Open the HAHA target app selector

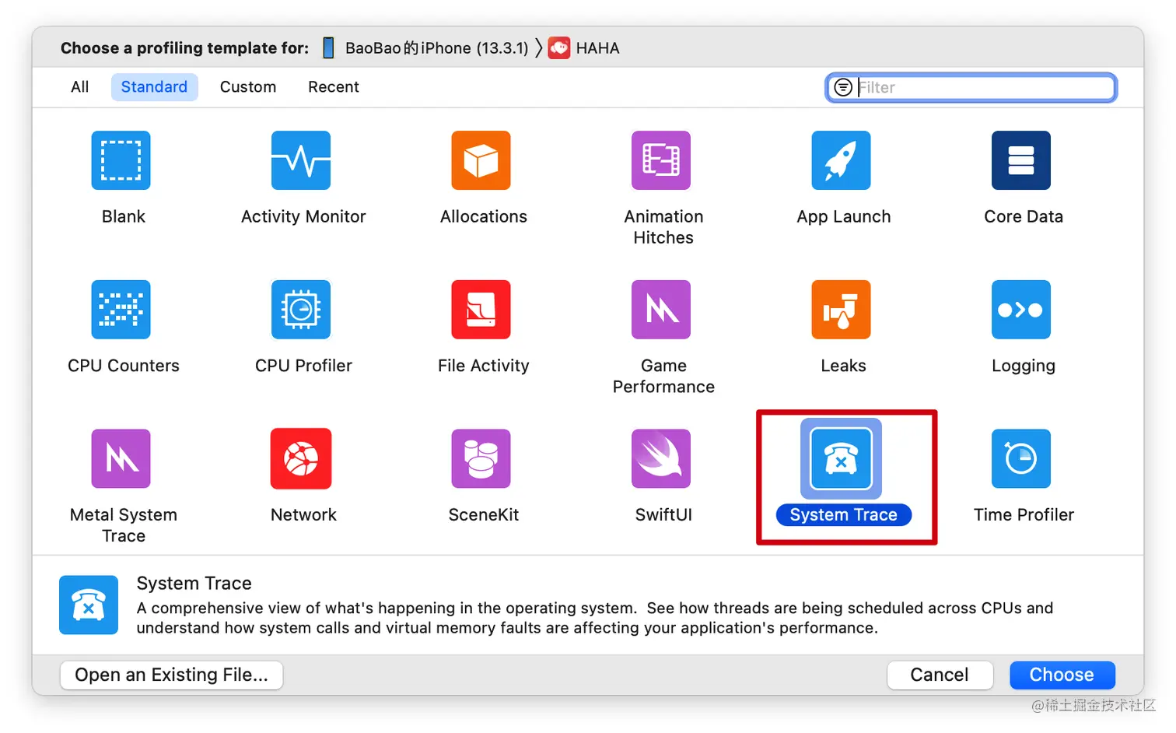584,48
